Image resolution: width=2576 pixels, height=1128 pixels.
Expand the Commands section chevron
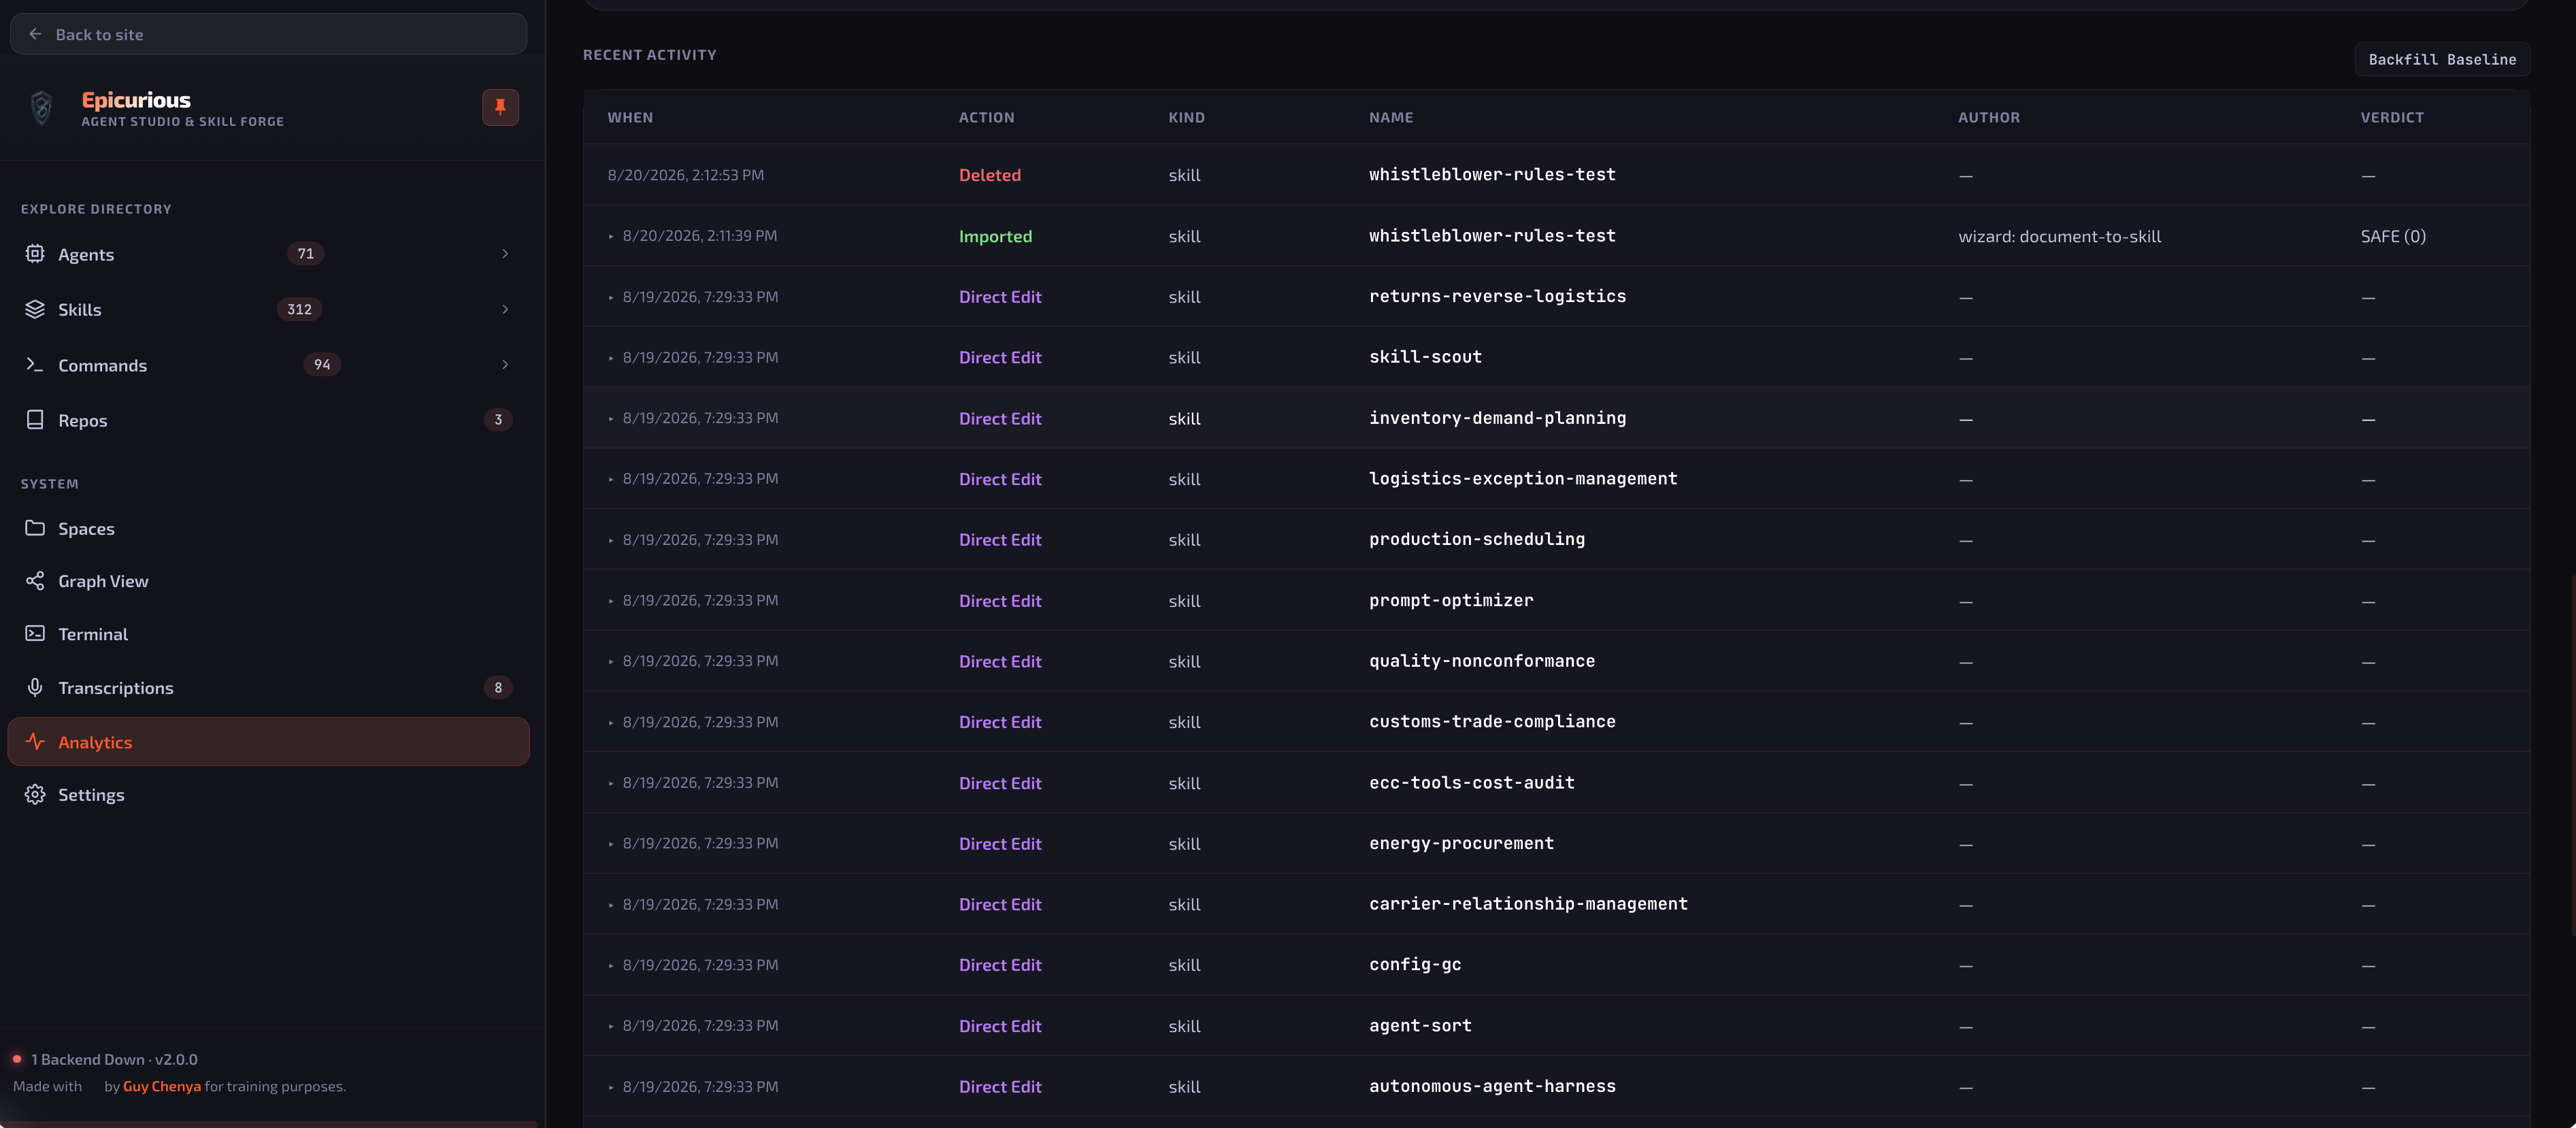click(x=505, y=364)
